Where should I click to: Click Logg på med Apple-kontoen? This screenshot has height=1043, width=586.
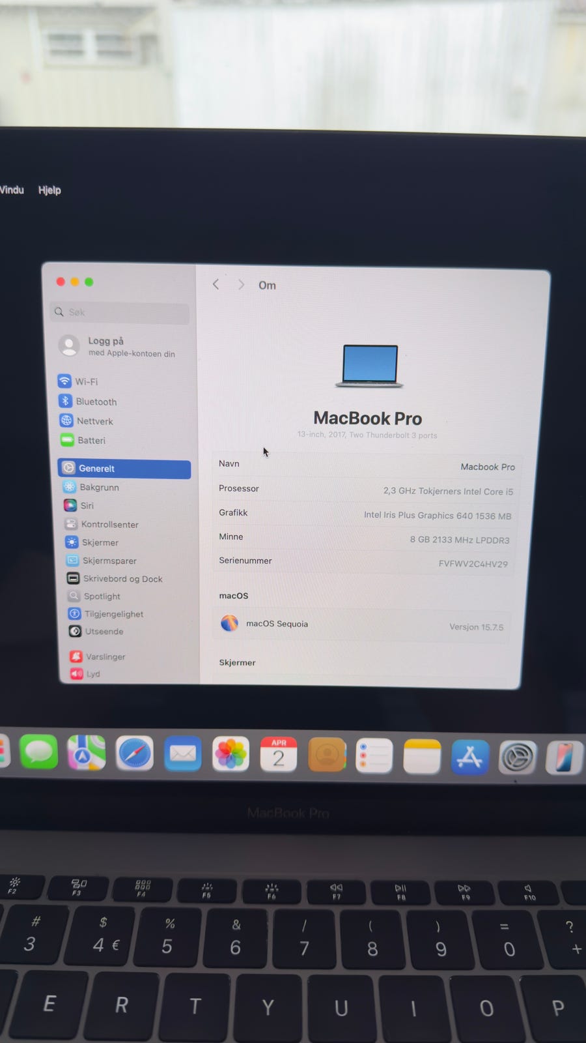pyautogui.click(x=117, y=346)
